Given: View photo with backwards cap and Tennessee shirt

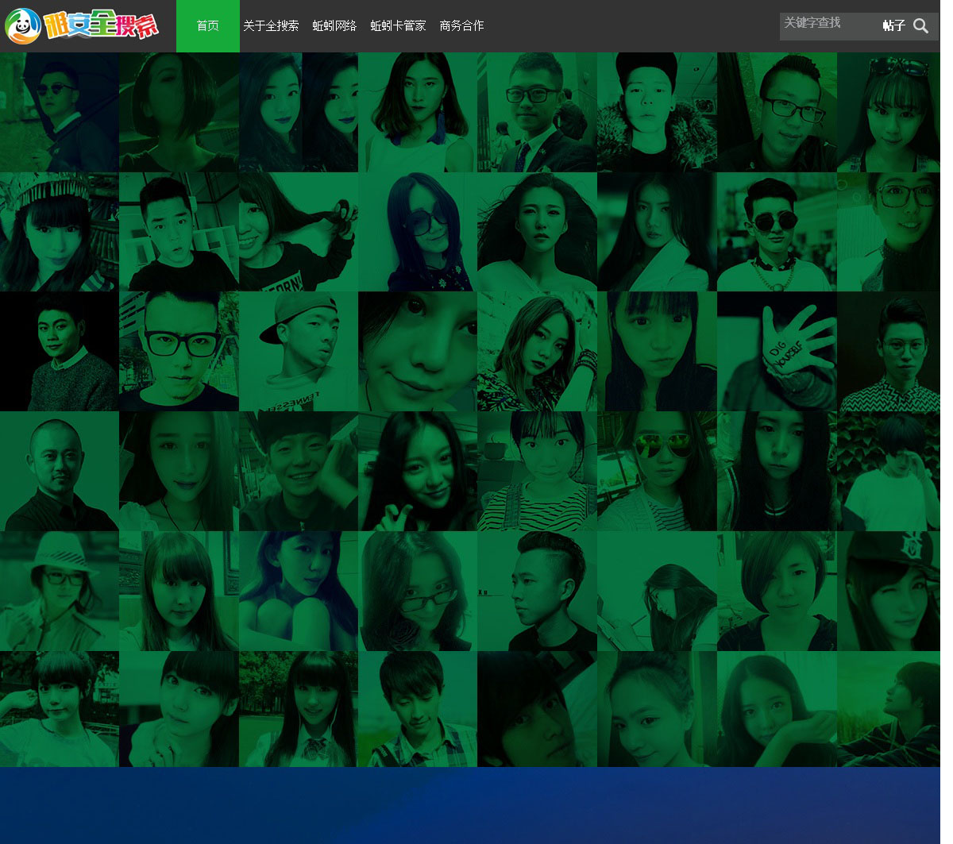Looking at the screenshot, I should pos(299,351).
